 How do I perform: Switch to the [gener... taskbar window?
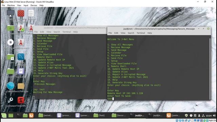click(x=82, y=115)
